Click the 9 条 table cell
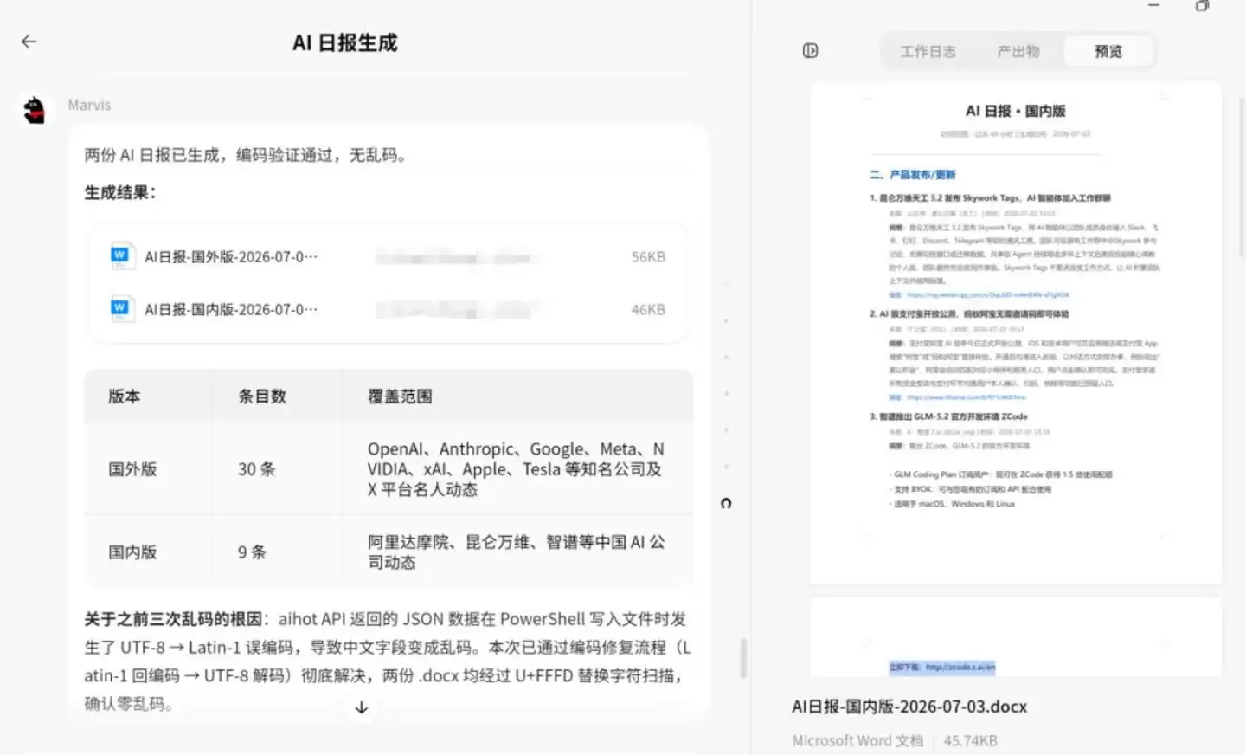The width and height of the screenshot is (1246, 755). tap(252, 552)
